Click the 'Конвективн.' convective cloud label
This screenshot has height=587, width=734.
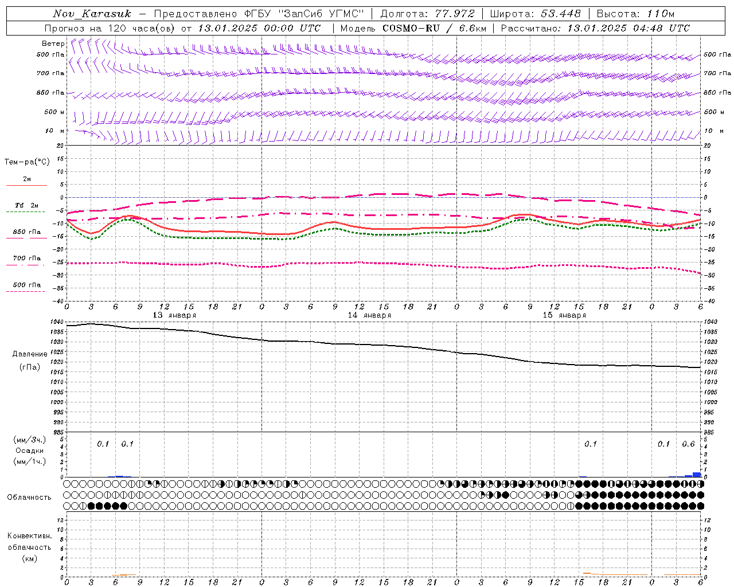[x=29, y=536]
